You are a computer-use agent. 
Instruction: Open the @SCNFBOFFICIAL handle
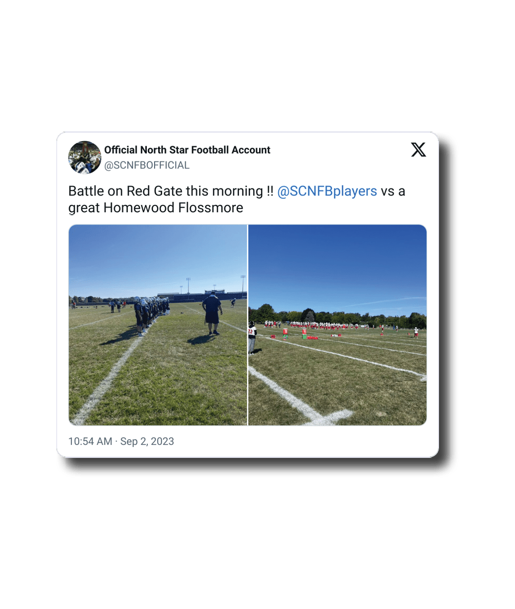tap(147, 166)
